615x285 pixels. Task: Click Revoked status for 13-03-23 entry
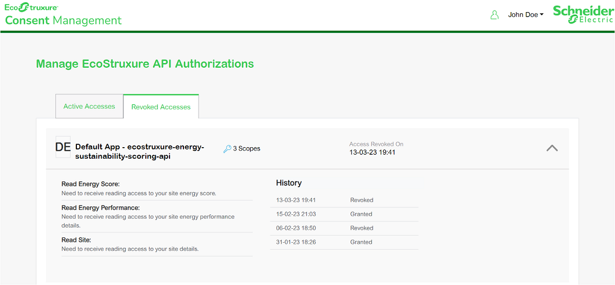pyautogui.click(x=362, y=200)
